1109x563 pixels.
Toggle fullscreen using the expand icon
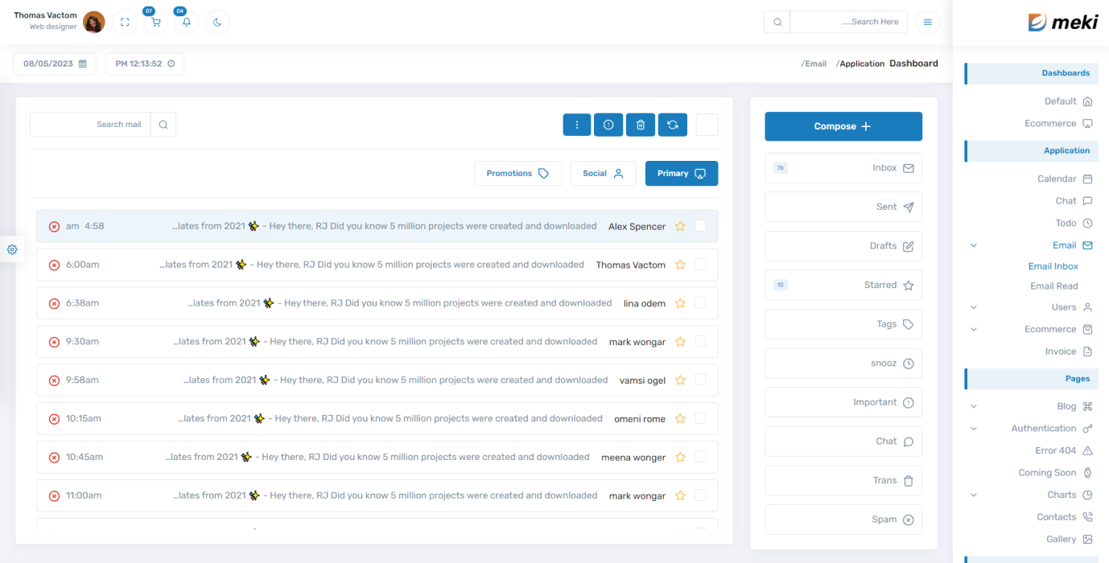(x=125, y=22)
